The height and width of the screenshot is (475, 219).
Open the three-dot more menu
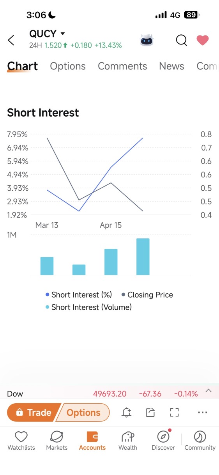click(x=203, y=413)
